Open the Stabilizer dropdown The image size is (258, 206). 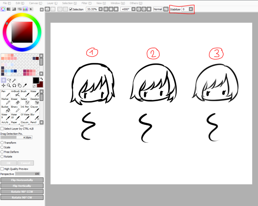click(191, 9)
